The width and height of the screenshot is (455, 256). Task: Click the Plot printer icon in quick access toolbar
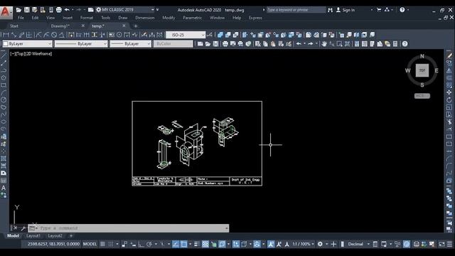click(x=59, y=10)
